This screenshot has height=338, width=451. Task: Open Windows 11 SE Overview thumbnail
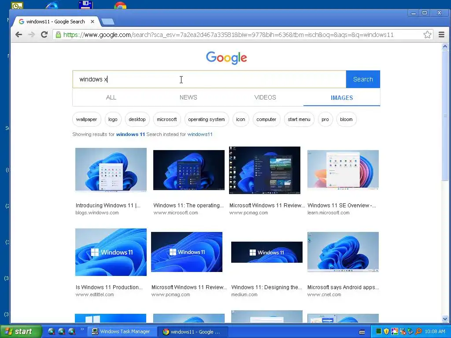[343, 170]
